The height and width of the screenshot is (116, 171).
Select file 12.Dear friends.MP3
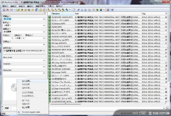(x=61, y=89)
